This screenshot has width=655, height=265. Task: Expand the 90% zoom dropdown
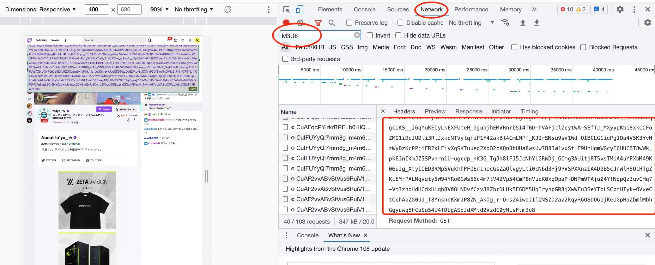point(159,9)
